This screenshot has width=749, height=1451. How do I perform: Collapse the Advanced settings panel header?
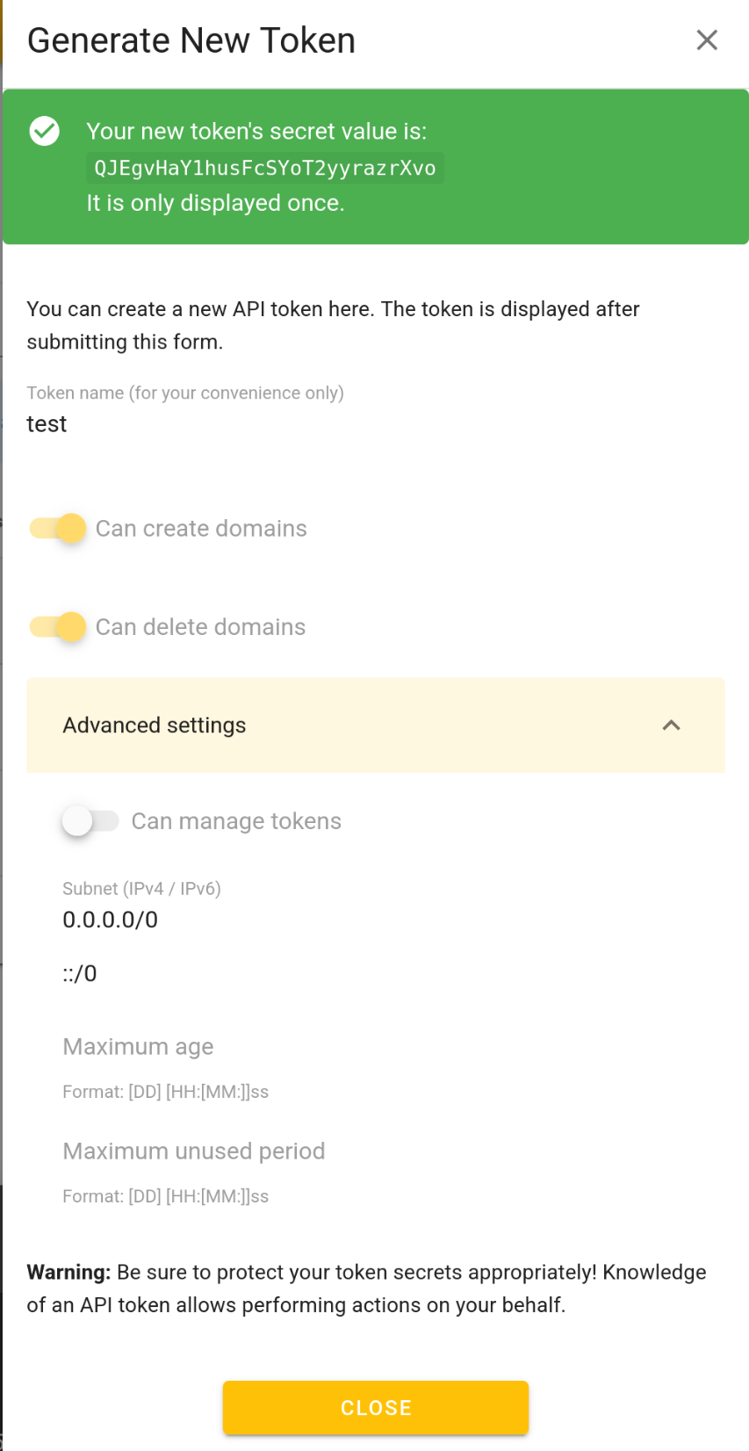351,725
